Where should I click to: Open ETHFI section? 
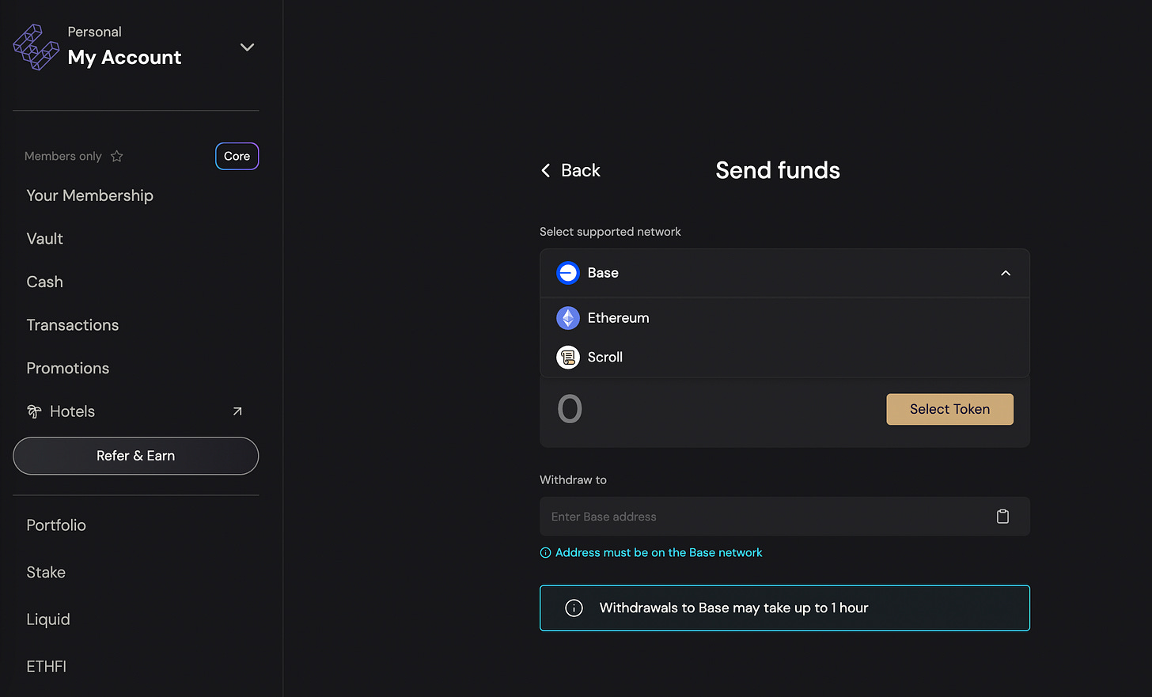pos(47,666)
